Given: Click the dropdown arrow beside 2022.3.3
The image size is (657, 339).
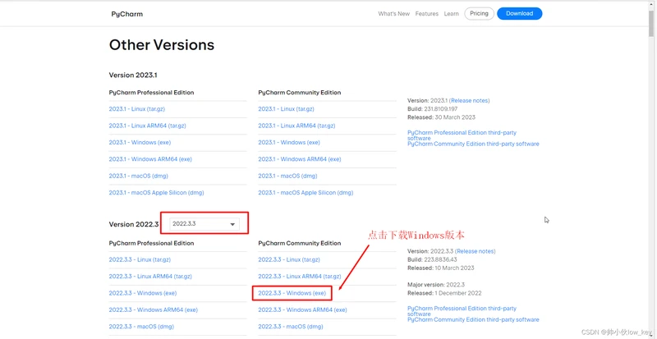Looking at the screenshot, I should [x=232, y=225].
